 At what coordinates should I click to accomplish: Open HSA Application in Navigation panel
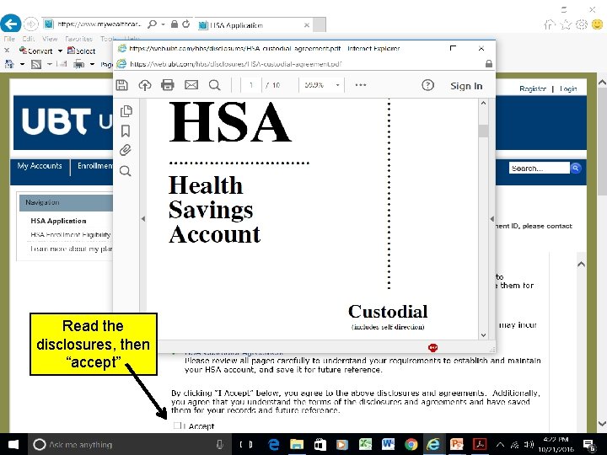click(x=58, y=221)
